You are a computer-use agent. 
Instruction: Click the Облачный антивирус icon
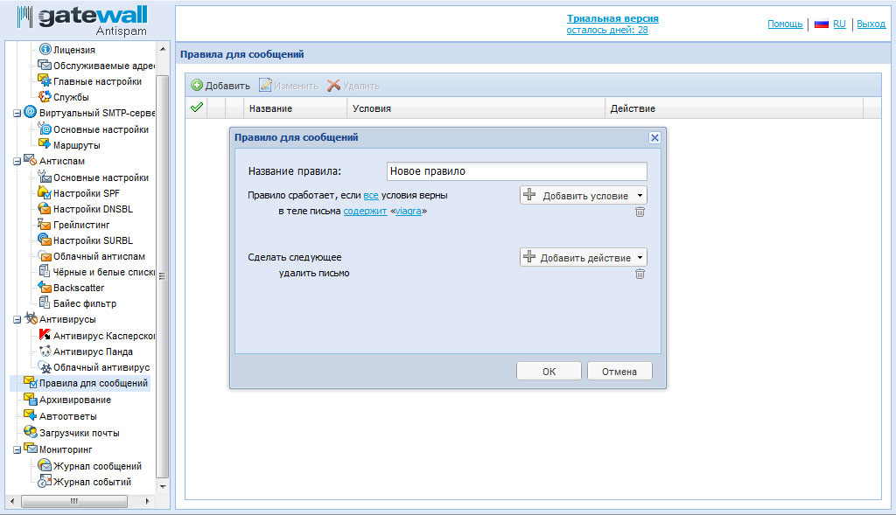click(x=45, y=367)
